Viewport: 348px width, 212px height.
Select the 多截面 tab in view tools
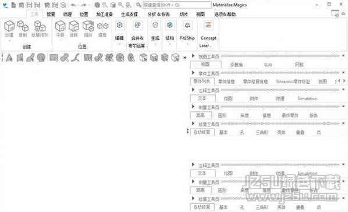coord(237,65)
